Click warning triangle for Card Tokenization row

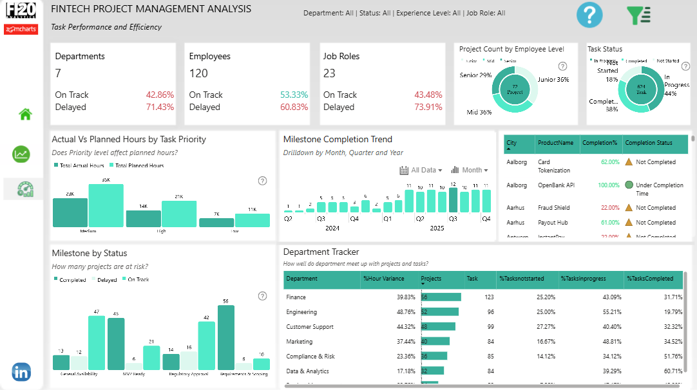pyautogui.click(x=629, y=162)
